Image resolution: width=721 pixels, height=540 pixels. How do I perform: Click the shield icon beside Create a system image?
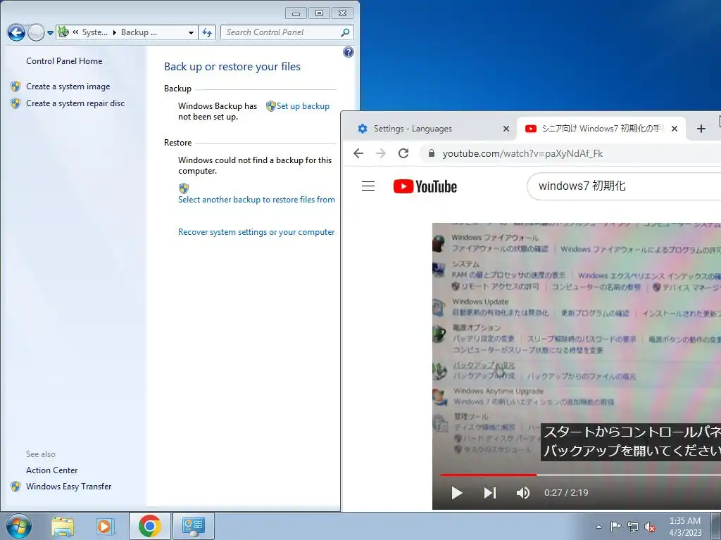pos(15,86)
